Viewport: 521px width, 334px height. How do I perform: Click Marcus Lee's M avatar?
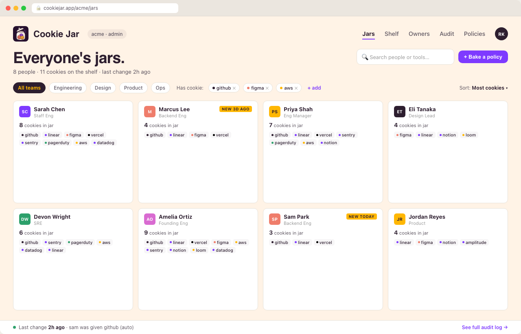point(150,112)
